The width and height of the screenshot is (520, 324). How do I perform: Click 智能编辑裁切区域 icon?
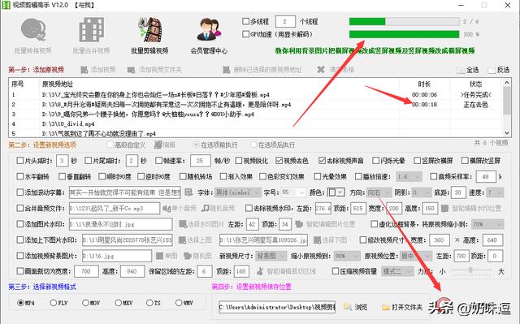(260, 271)
